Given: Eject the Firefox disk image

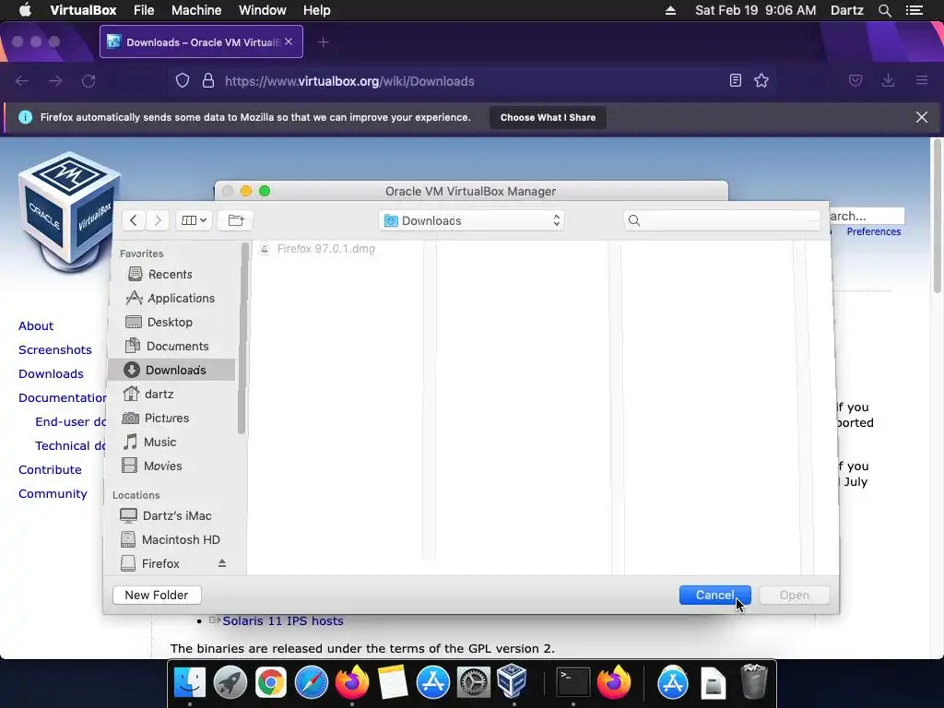Looking at the screenshot, I should pos(222,563).
